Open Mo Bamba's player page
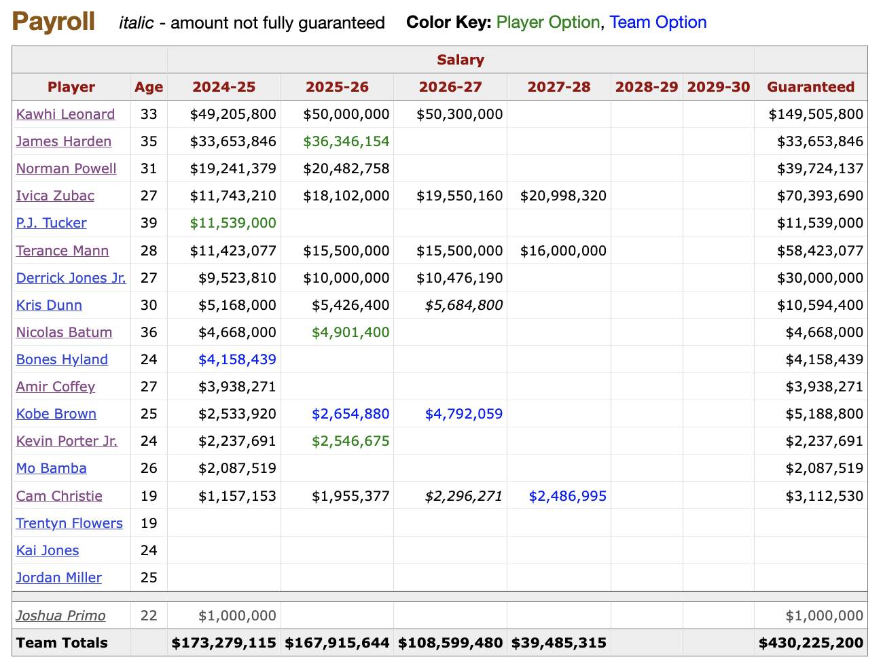This screenshot has height=670, width=883. 52,468
